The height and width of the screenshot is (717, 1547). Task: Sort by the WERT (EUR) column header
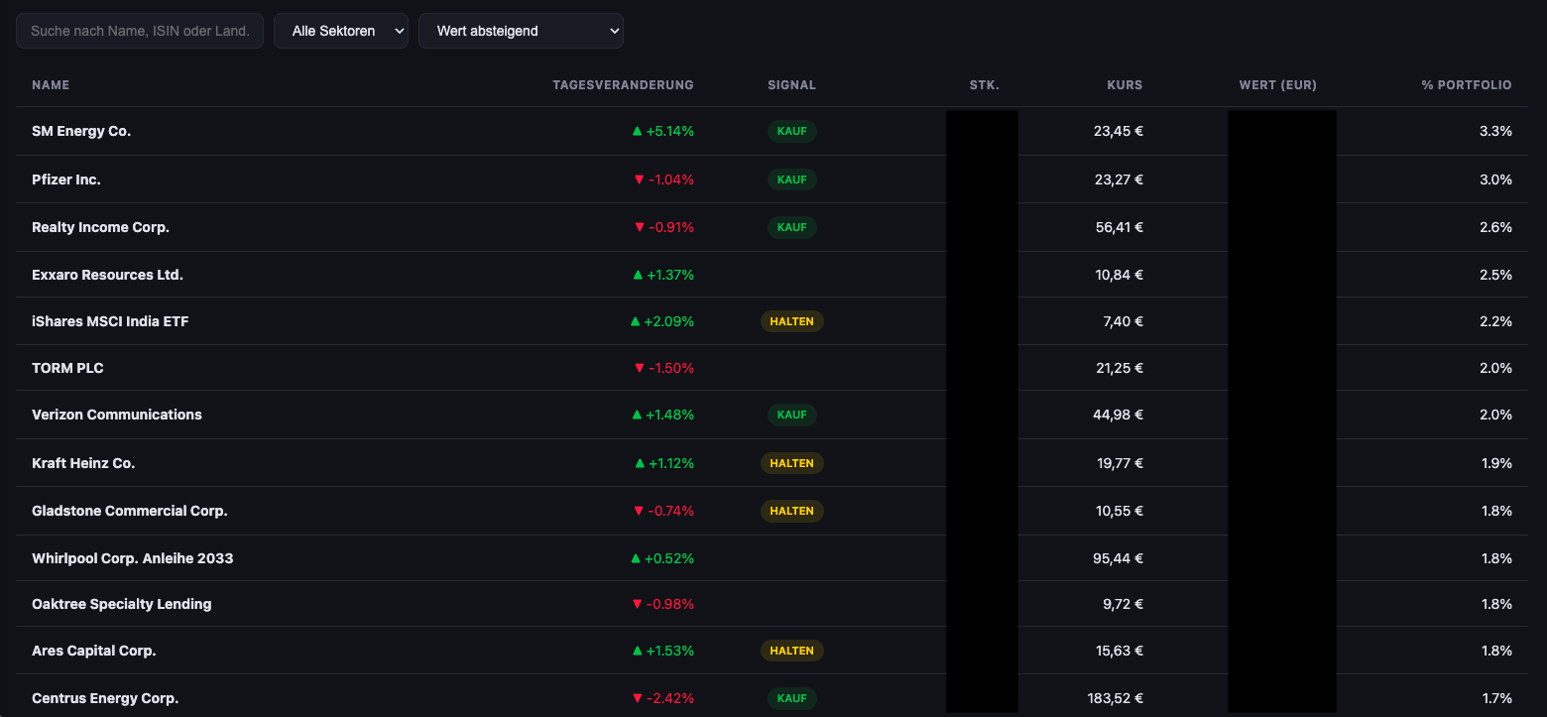tap(1277, 85)
